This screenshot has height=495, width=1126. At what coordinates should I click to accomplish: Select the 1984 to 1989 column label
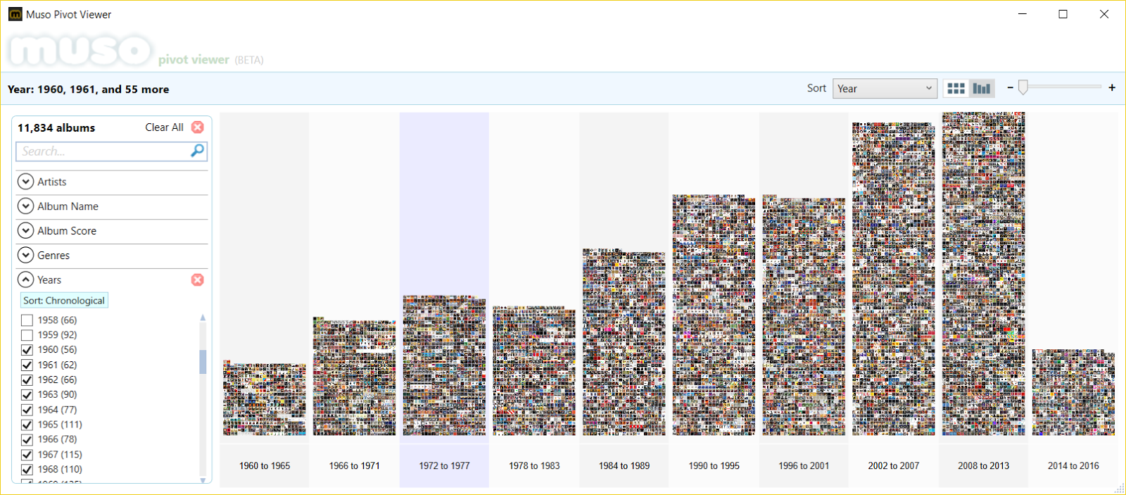point(624,465)
